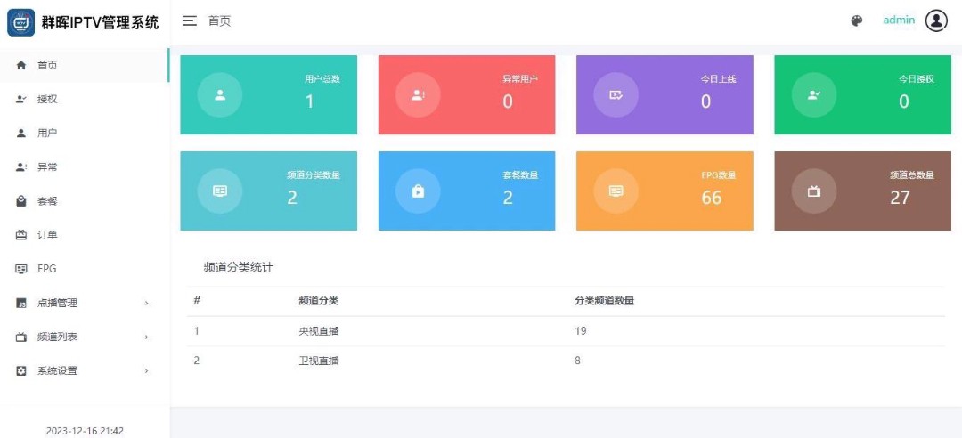The image size is (962, 438).
Task: Click the 频道总数量 value 27
Action: click(900, 198)
